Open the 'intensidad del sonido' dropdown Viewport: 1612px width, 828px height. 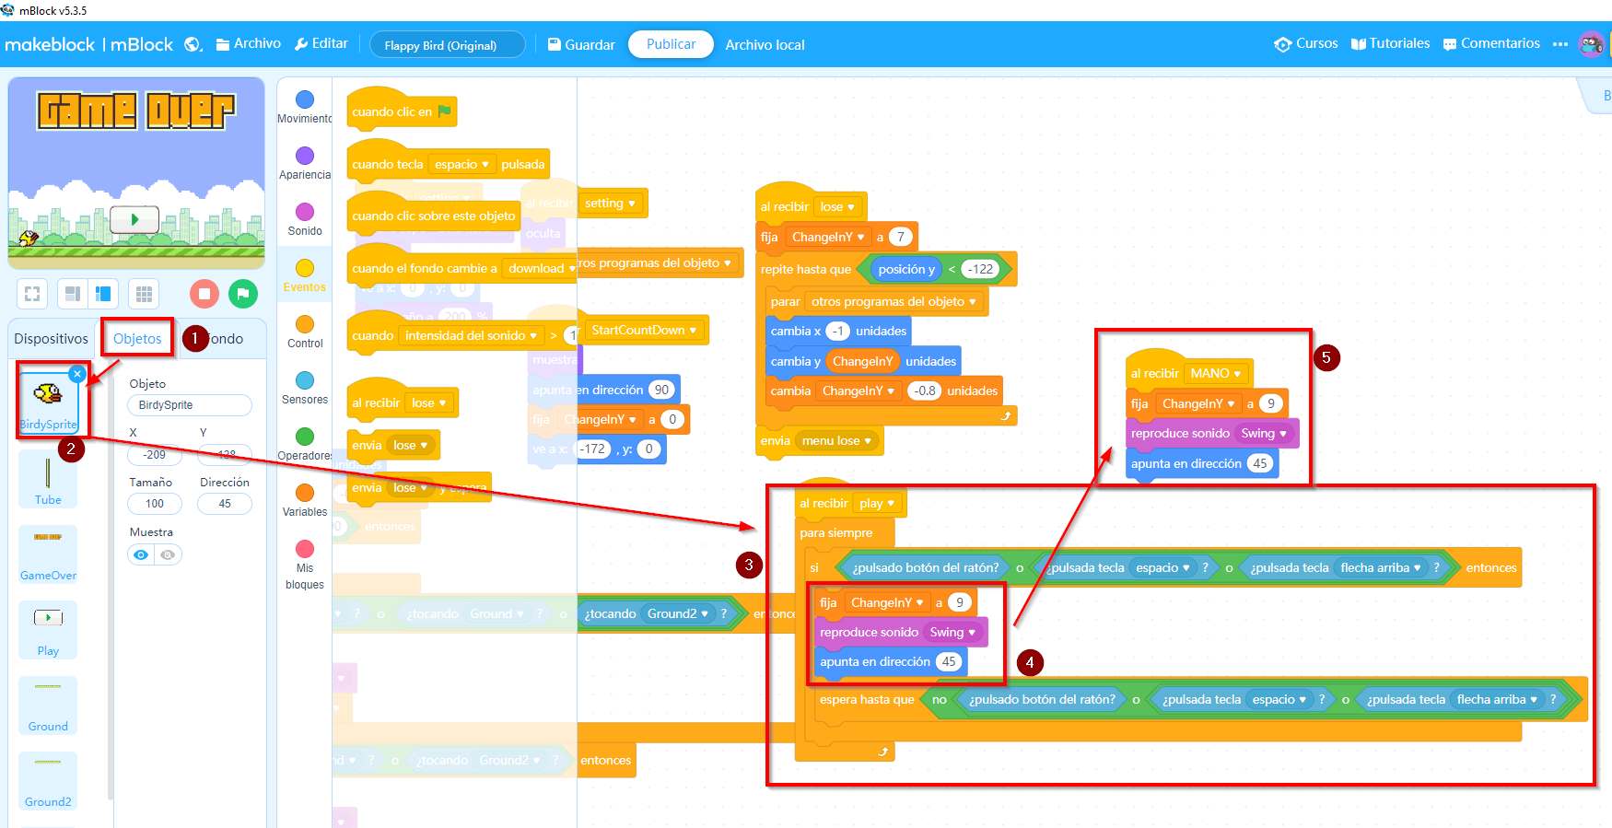pyautogui.click(x=471, y=336)
